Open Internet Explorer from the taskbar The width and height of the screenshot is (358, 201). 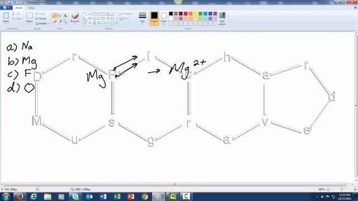tap(34, 197)
